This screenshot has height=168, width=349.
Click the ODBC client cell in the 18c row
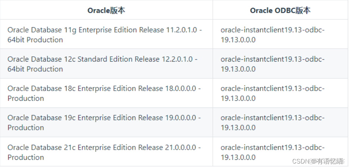click(272, 93)
